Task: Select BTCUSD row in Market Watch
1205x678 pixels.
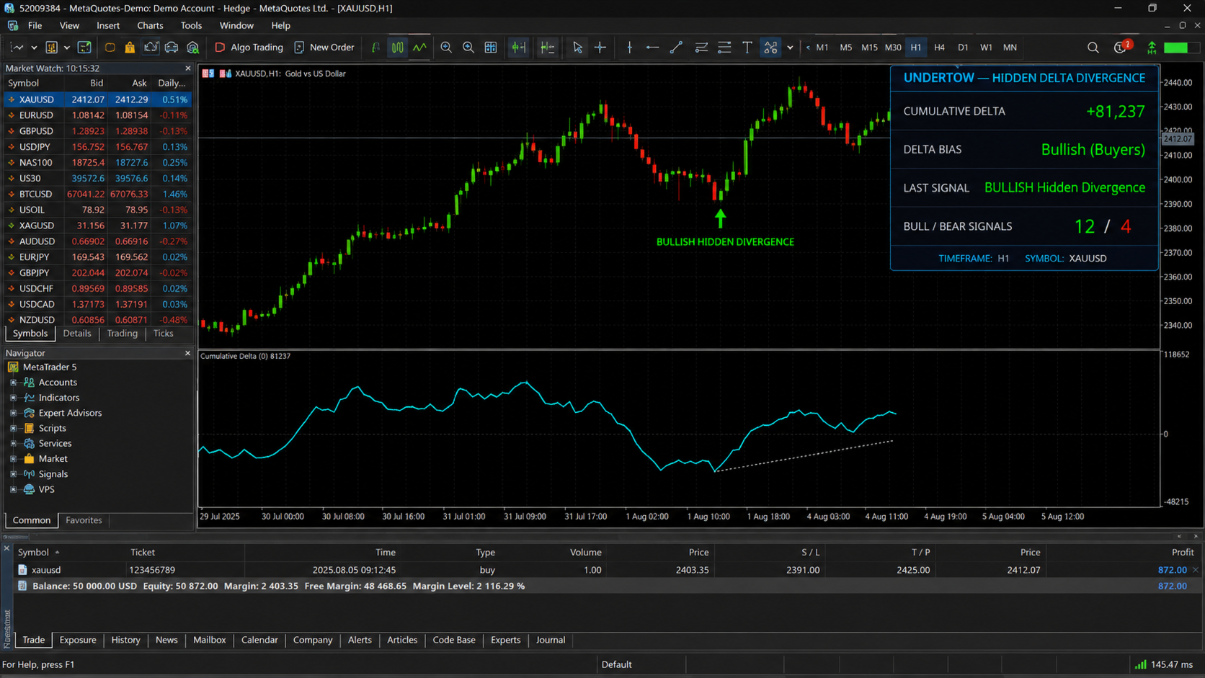Action: tap(98, 194)
